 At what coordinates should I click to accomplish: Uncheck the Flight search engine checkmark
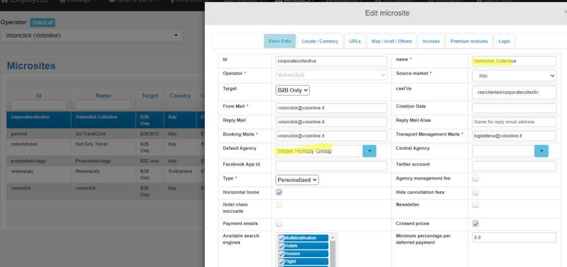coord(282,261)
